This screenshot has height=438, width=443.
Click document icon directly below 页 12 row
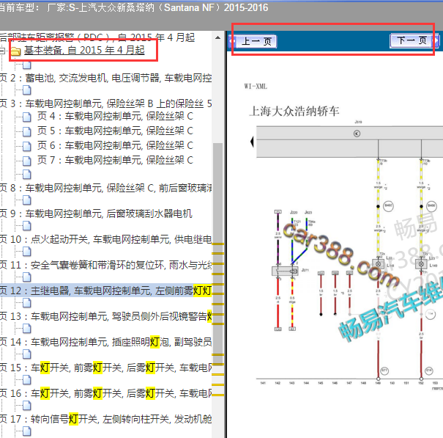[x=27, y=303]
